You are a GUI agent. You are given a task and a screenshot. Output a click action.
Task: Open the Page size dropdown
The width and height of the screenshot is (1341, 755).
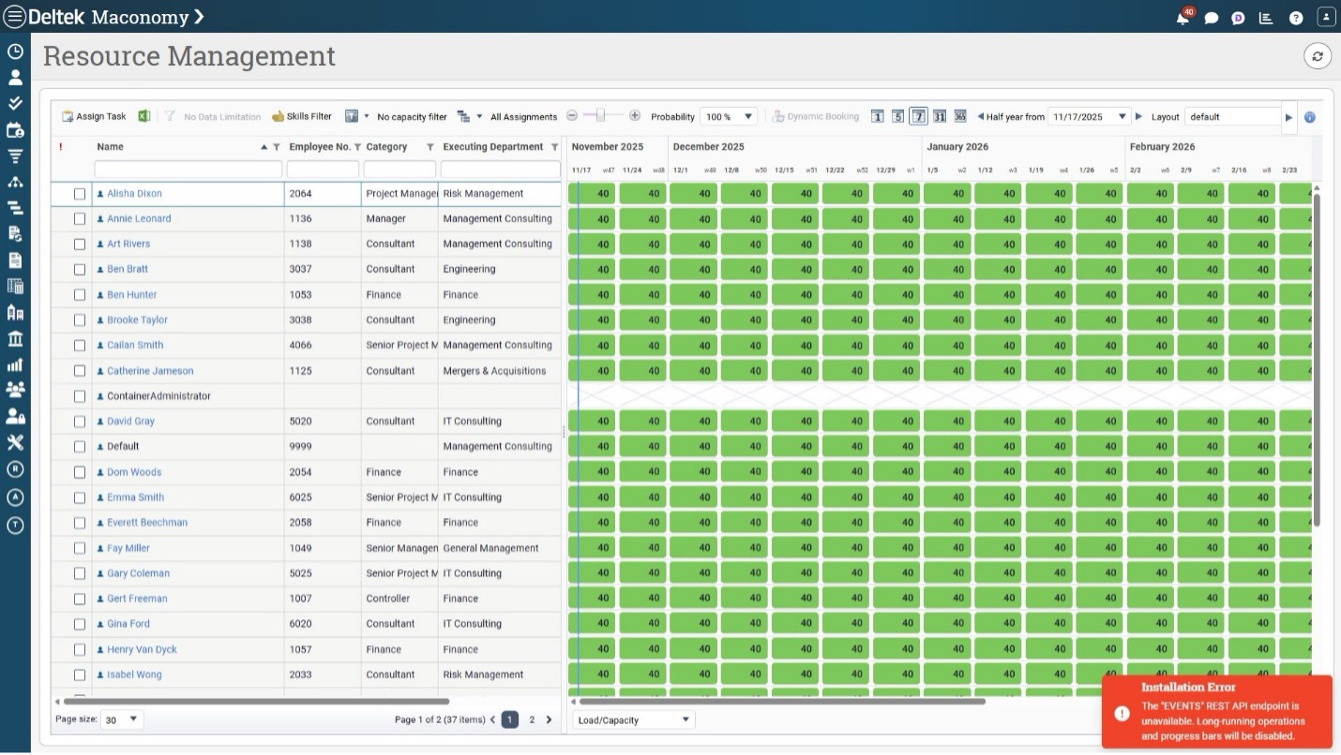click(122, 719)
